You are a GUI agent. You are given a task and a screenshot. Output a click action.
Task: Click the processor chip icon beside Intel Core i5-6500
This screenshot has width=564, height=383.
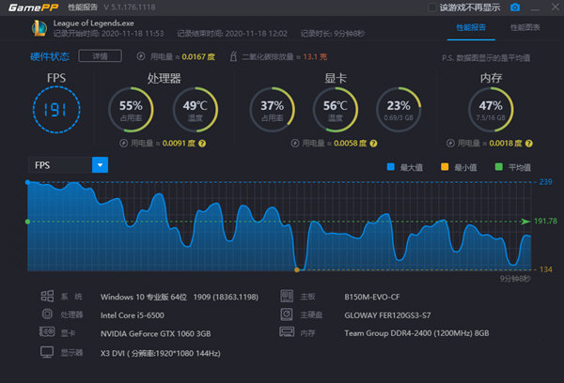tap(47, 314)
